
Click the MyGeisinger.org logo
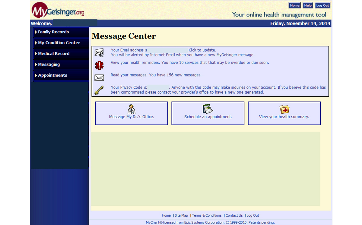(x=58, y=11)
